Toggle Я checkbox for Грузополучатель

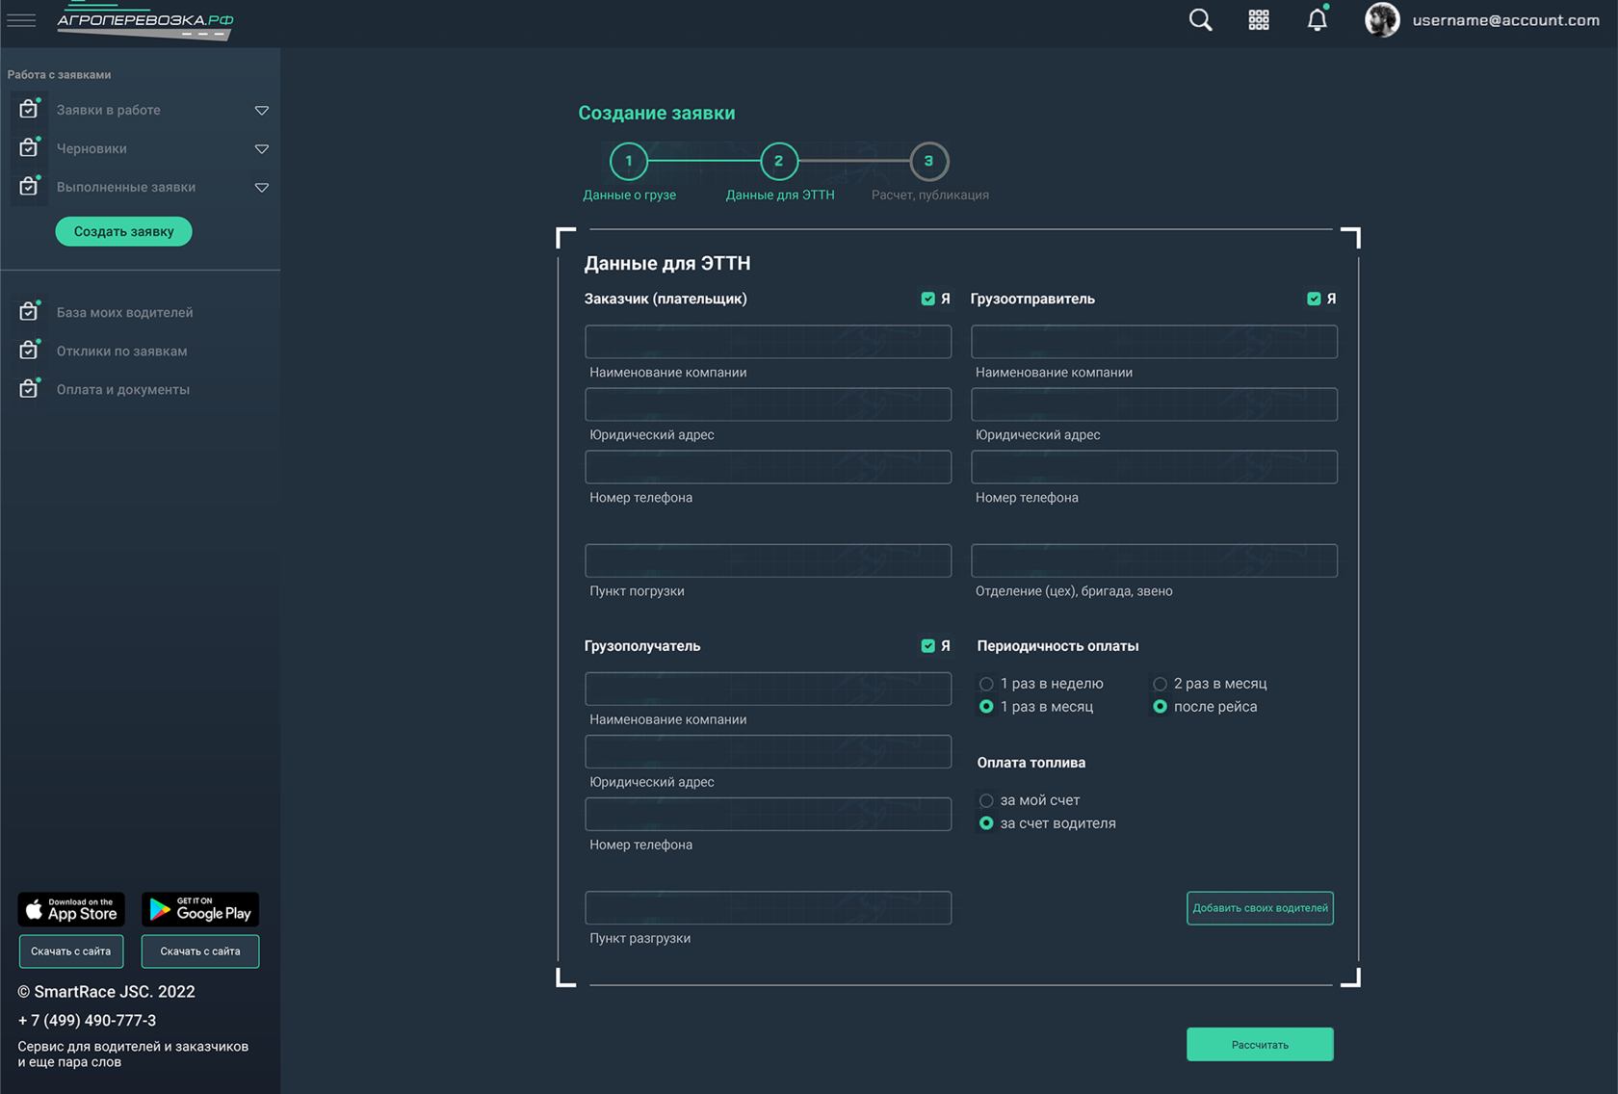[x=927, y=646]
